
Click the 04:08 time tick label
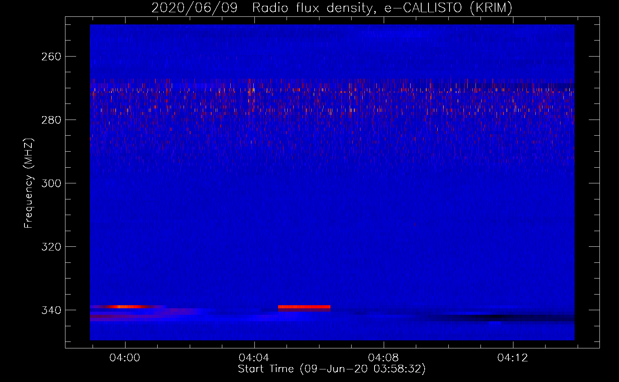tap(383, 358)
